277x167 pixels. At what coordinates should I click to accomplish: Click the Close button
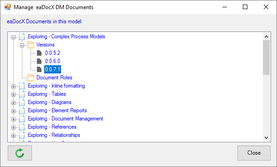pos(254,153)
